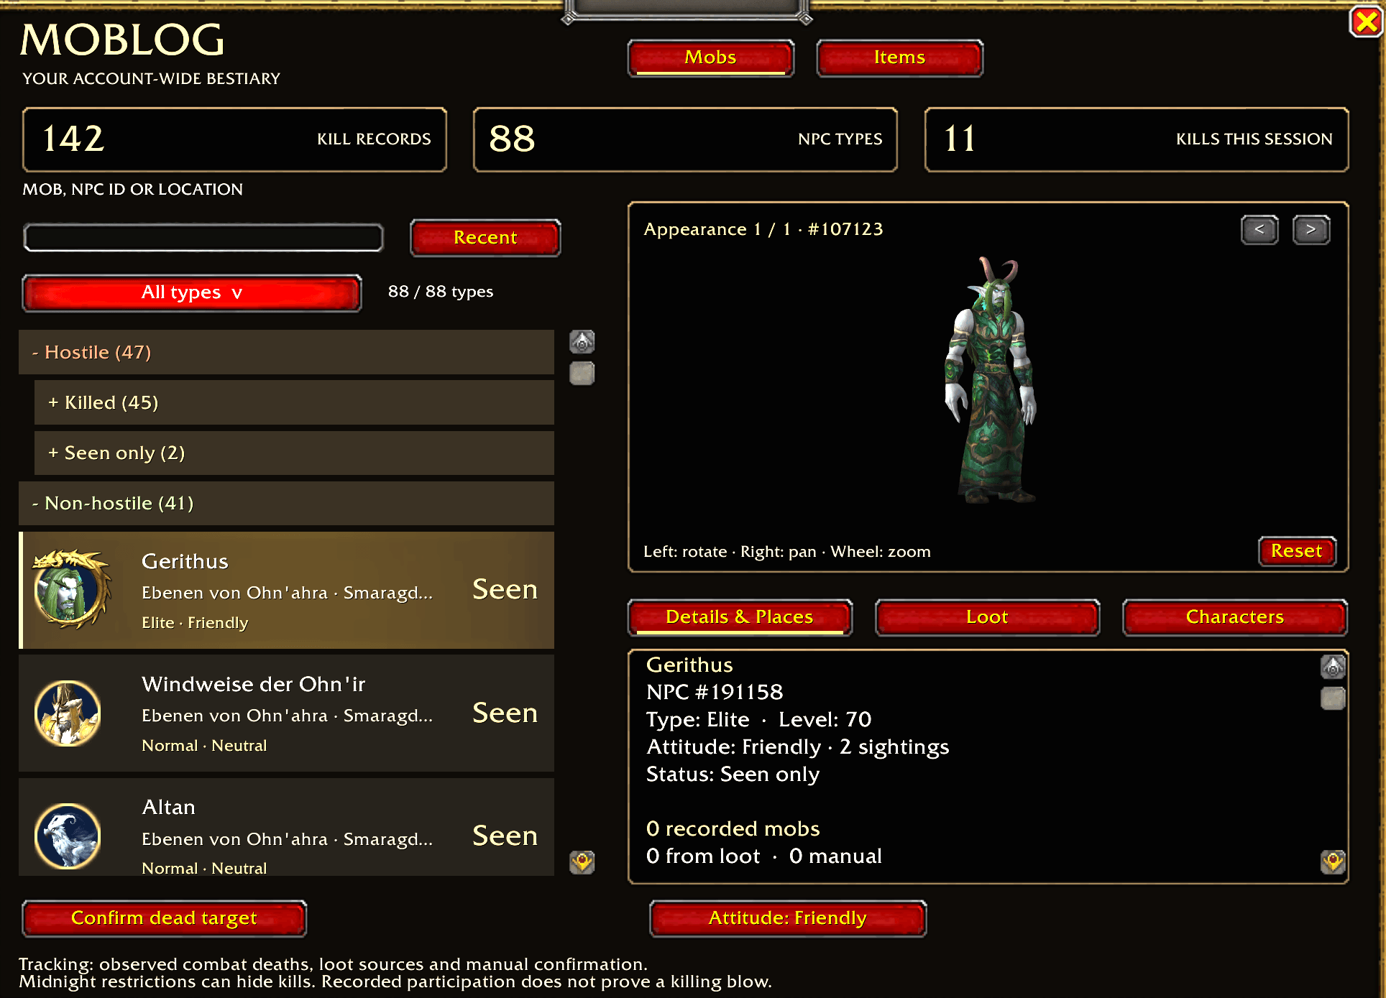
Task: Click the 88 NPC Types stat box
Action: click(685, 139)
